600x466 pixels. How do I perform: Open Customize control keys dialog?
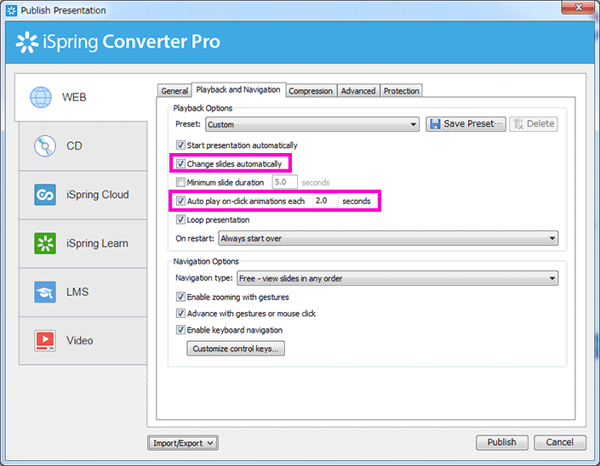236,349
